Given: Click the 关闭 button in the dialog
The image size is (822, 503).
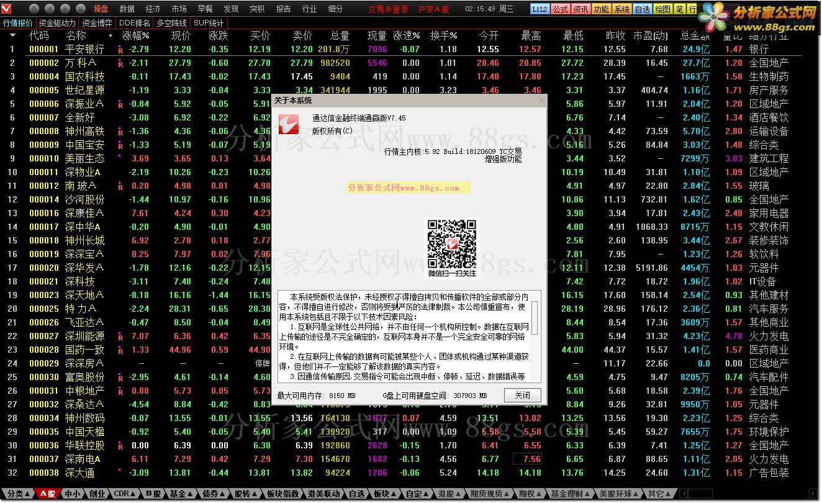Looking at the screenshot, I should click(522, 395).
